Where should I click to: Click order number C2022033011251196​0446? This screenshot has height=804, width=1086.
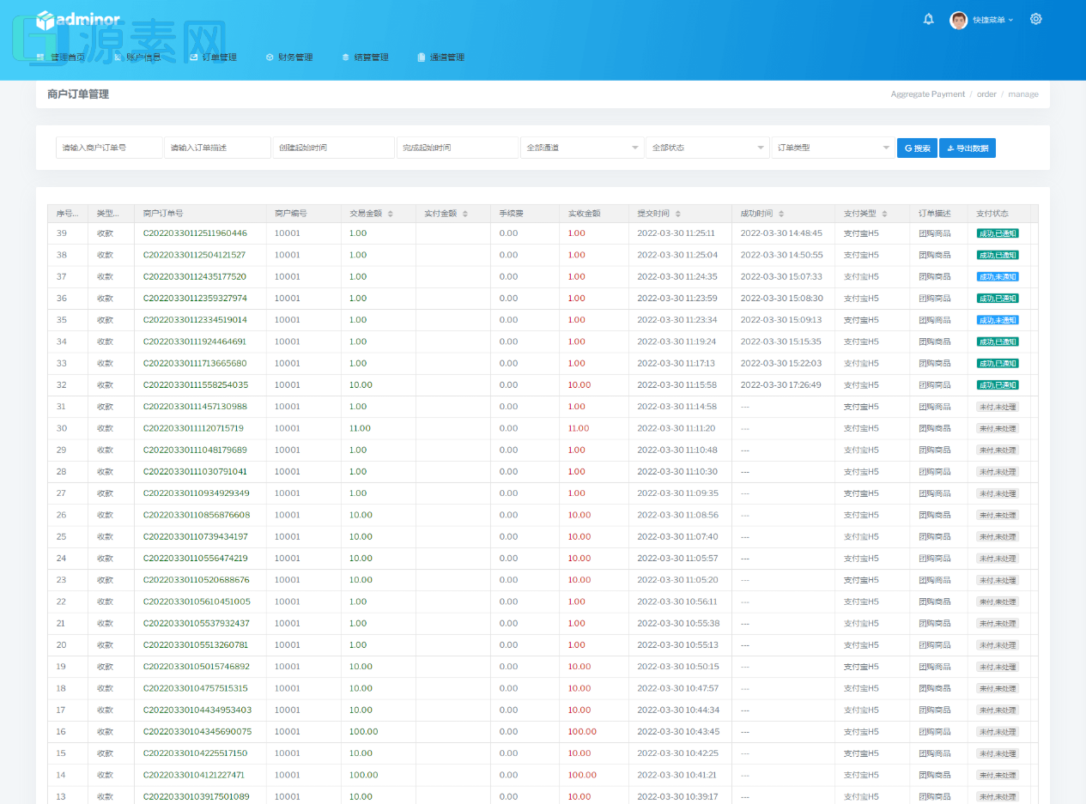tap(195, 233)
